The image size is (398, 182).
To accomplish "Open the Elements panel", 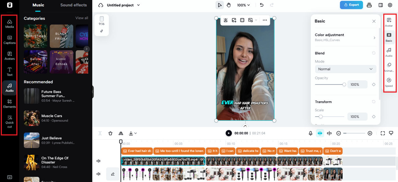I will click(10, 104).
